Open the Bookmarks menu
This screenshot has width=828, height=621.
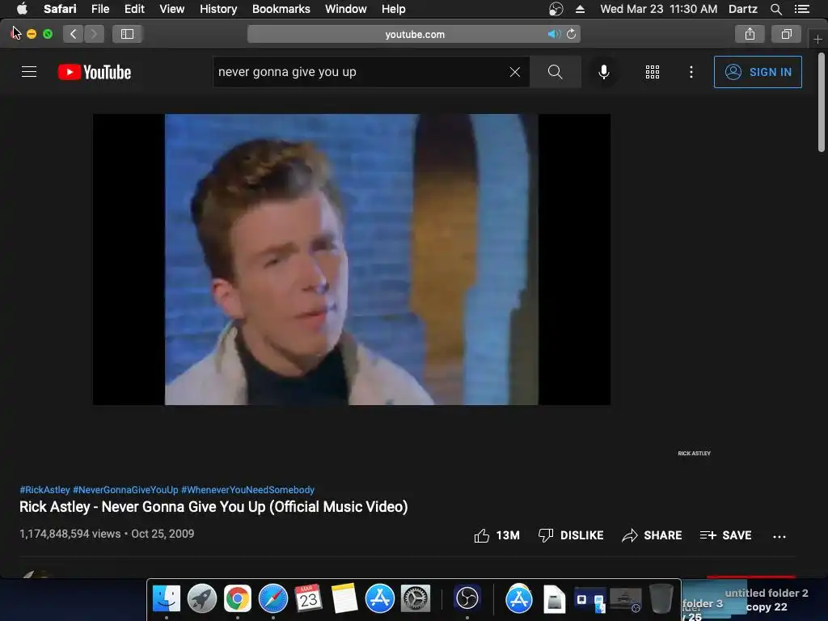point(281,9)
